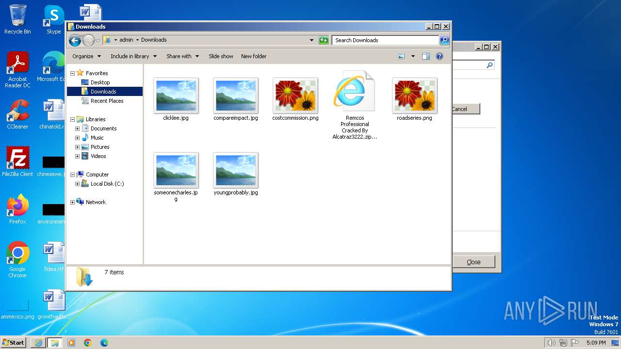Open the view options dropdown arrow
The height and width of the screenshot is (349, 621).
(413, 56)
